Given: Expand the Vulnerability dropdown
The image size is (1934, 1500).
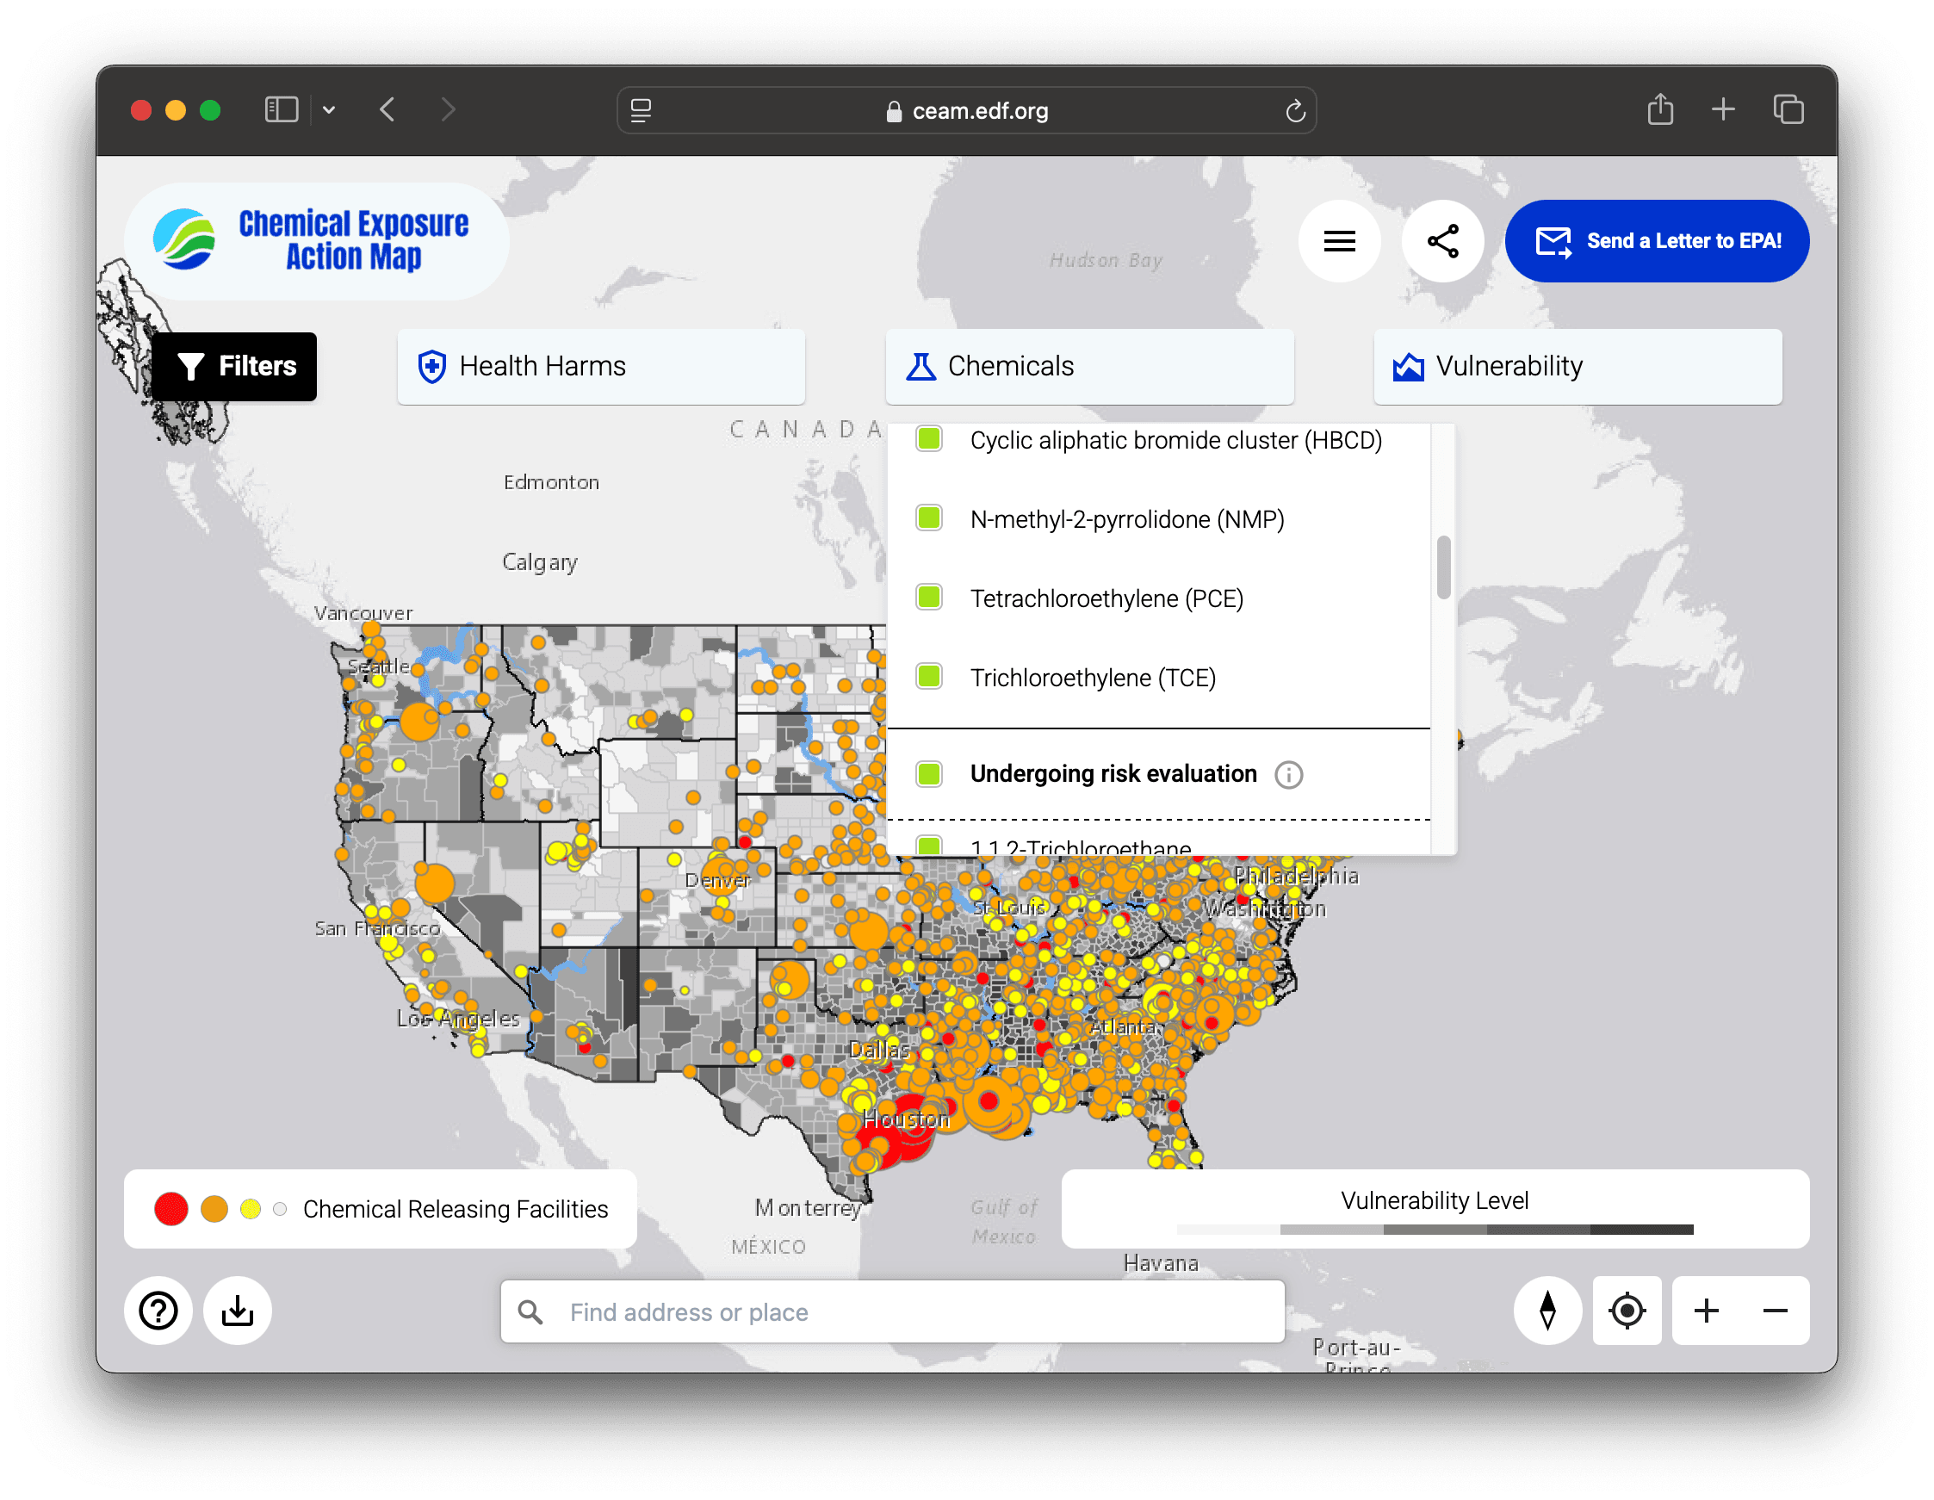Looking at the screenshot, I should click(x=1578, y=367).
